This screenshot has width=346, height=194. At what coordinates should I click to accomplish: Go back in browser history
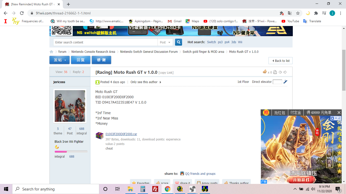point(6,13)
